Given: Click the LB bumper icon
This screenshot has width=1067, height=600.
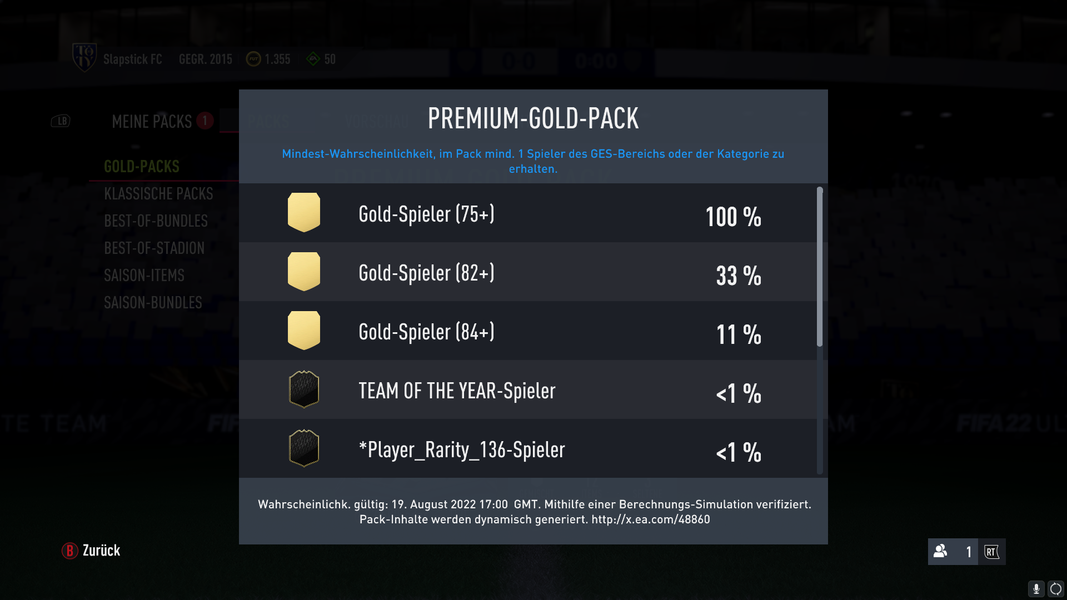Looking at the screenshot, I should pos(61,121).
